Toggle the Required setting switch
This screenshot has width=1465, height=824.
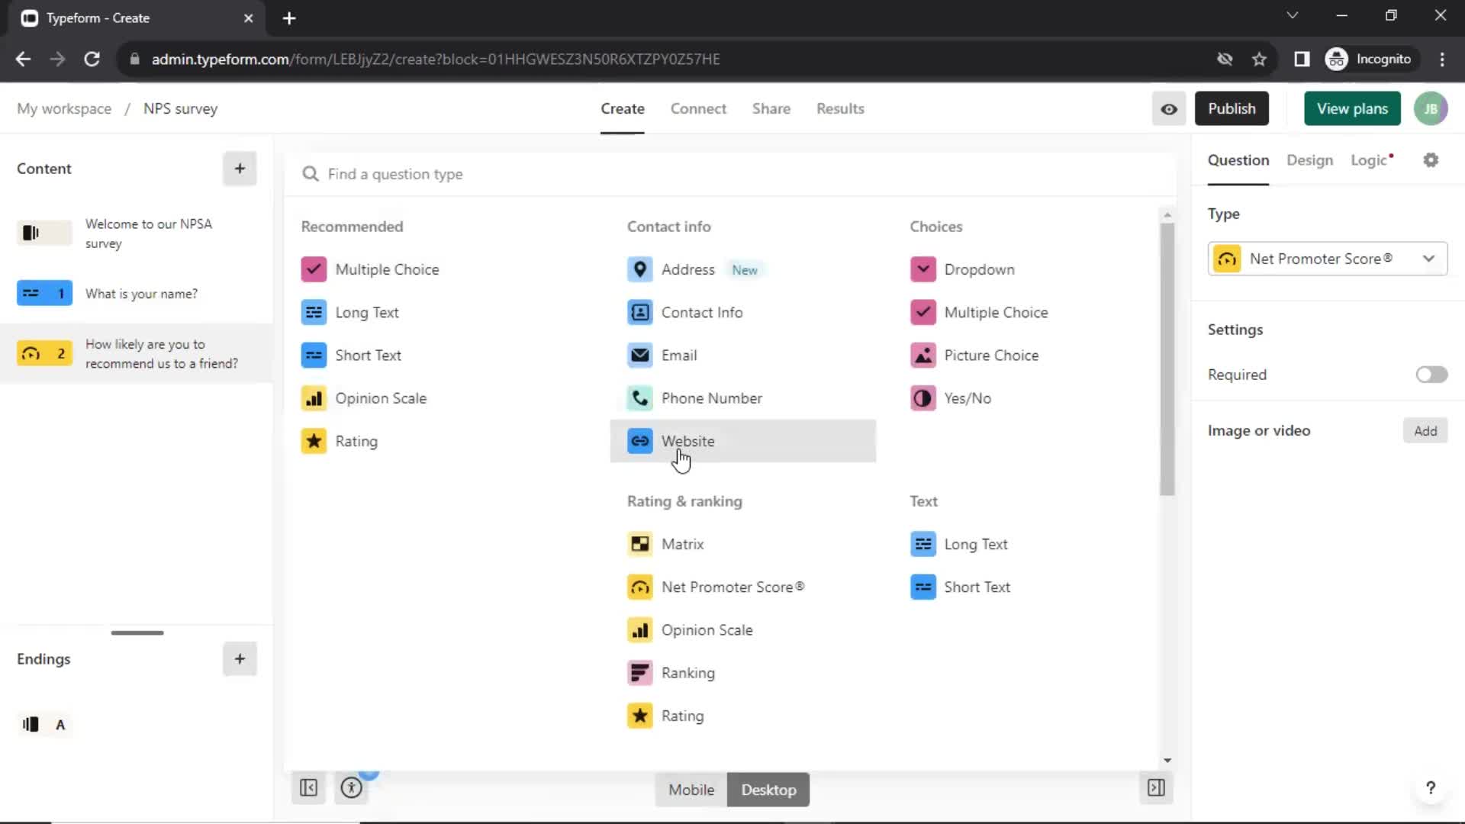coord(1431,375)
